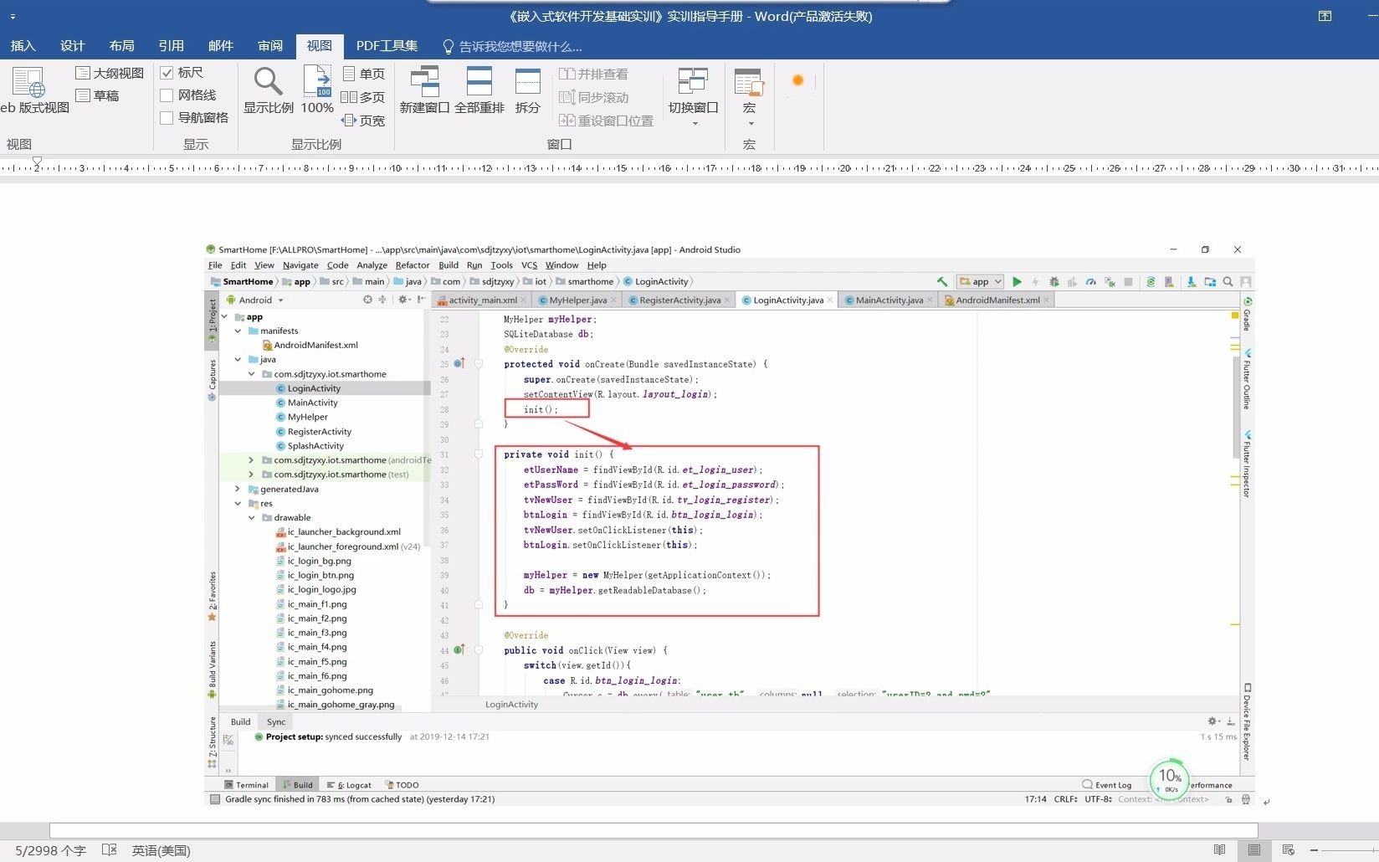
Task: Fit document to 页宽 page width
Action: pyautogui.click(x=364, y=121)
